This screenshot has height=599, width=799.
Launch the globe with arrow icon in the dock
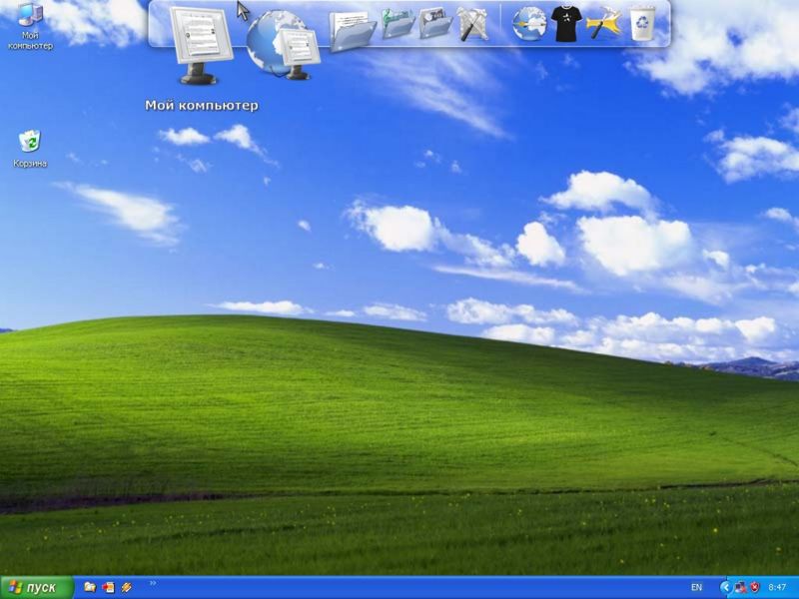[x=529, y=24]
